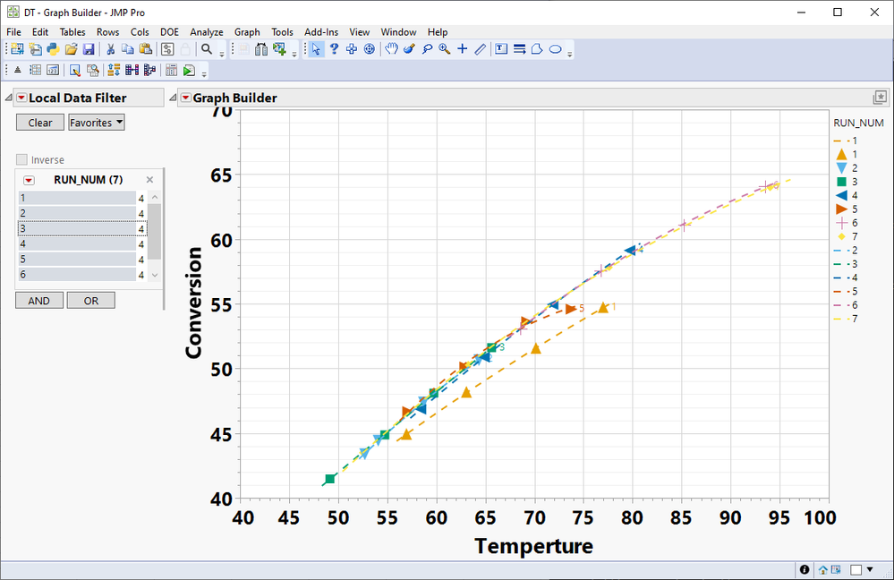Screen dimensions: 894x580
Task: Click the AND button
Action: (x=38, y=301)
